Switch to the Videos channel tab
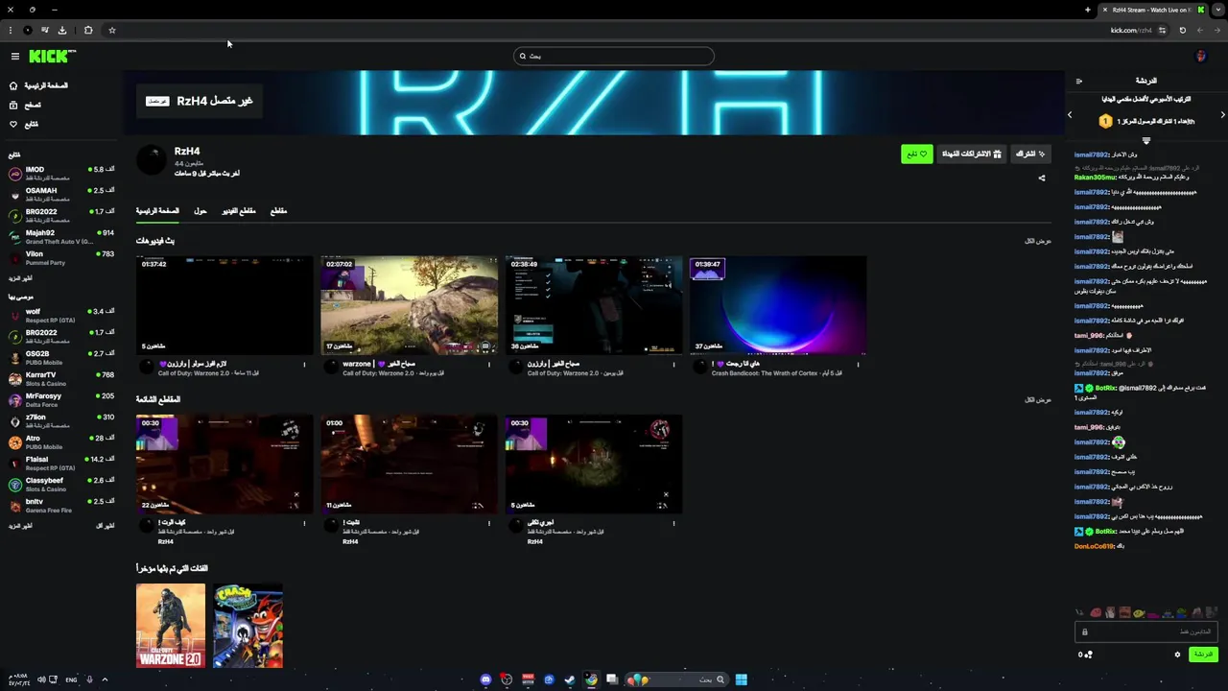This screenshot has height=691, width=1228. click(x=239, y=211)
